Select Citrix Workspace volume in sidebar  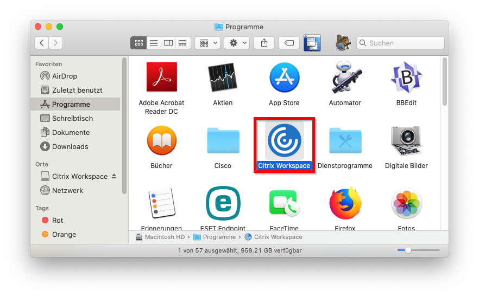(x=74, y=176)
